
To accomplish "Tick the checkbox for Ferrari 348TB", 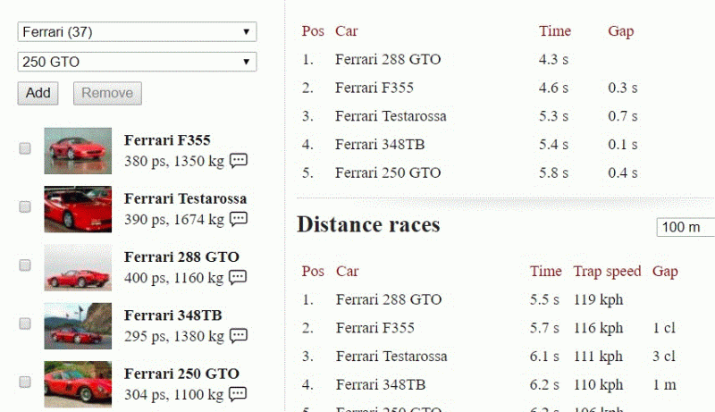I will pos(25,324).
